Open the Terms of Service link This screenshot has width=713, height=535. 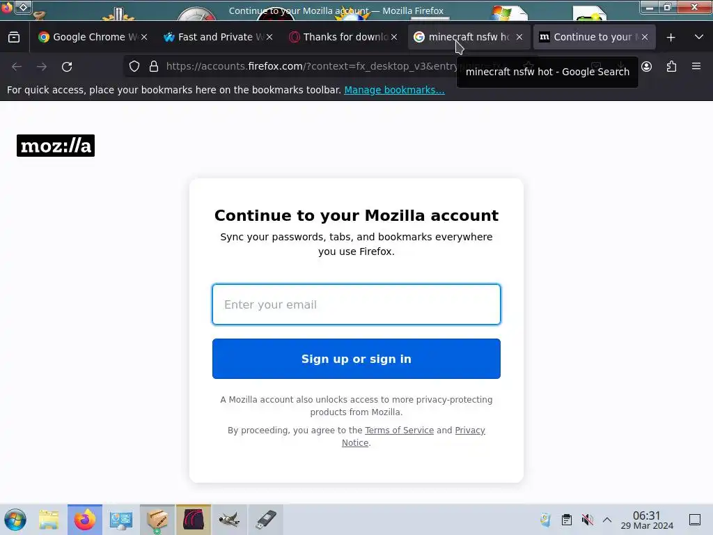(399, 431)
